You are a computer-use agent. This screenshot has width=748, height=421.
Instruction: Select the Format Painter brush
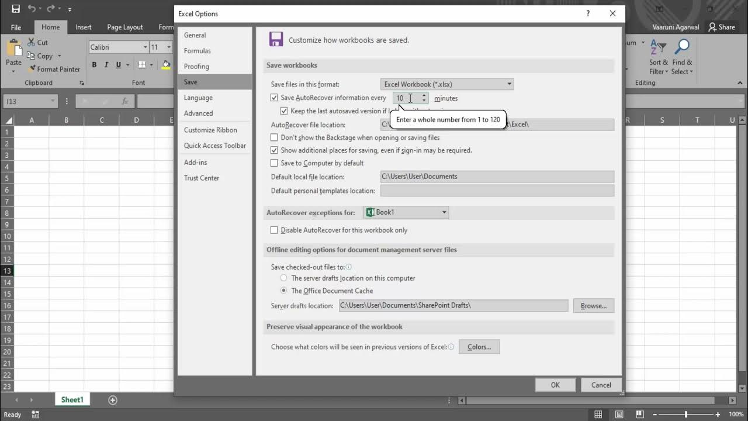(31, 69)
